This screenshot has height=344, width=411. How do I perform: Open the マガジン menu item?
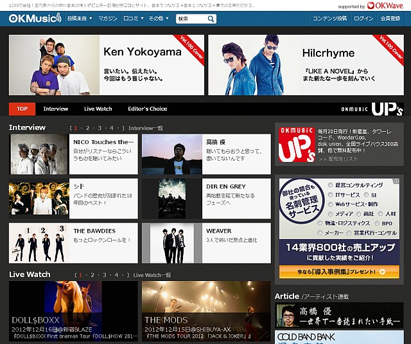click(108, 19)
